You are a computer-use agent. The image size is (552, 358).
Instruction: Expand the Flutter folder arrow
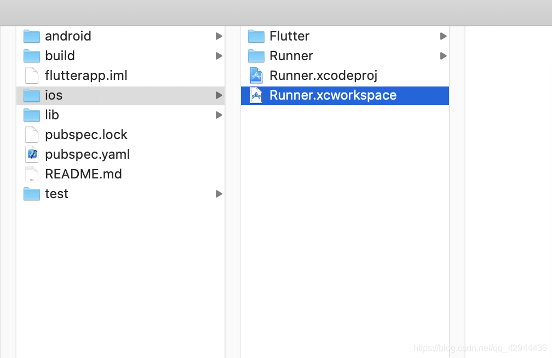pos(443,36)
